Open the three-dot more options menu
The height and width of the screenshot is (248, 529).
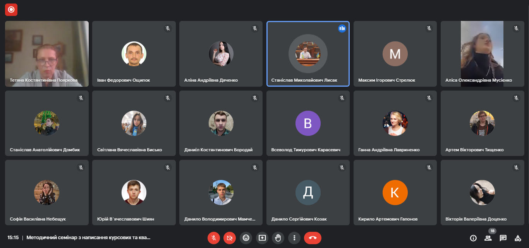pyautogui.click(x=294, y=238)
